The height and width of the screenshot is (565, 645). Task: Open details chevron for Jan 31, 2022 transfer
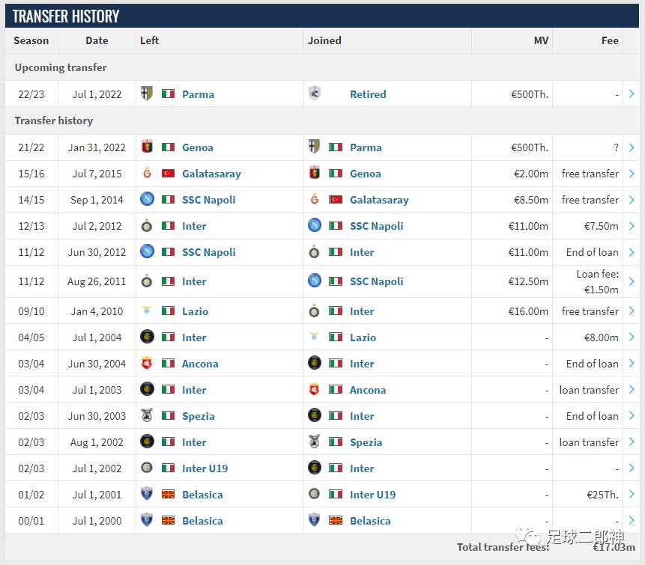coord(632,147)
